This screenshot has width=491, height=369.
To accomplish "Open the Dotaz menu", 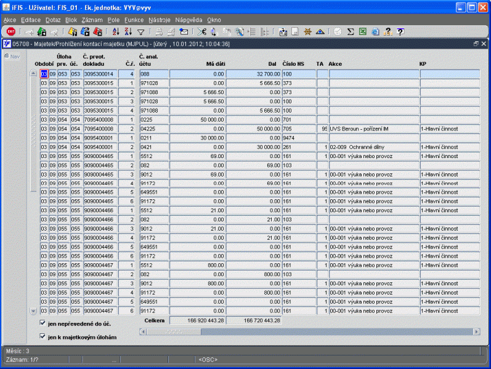I will tap(53, 20).
